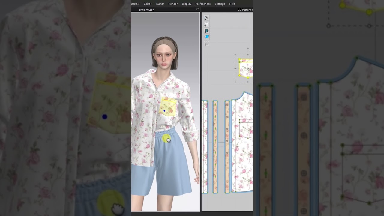
Task: Click the blue textured surface icon
Action: pos(206,37)
